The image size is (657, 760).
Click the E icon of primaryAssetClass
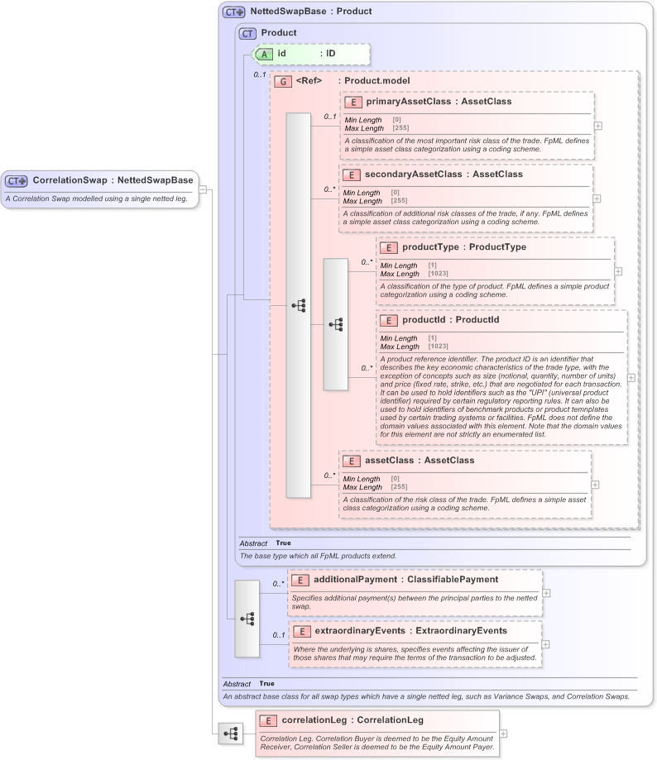(353, 103)
